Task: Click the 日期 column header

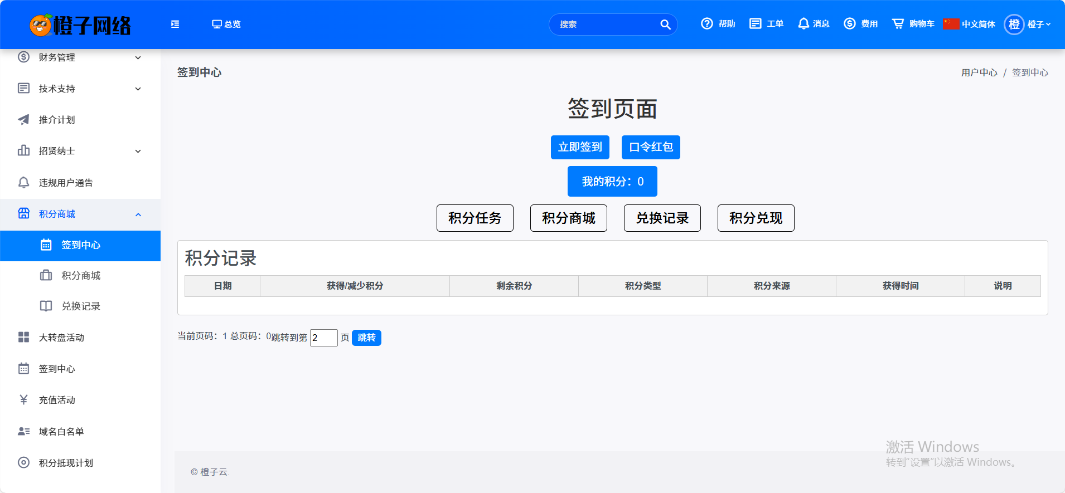Action: click(x=222, y=286)
